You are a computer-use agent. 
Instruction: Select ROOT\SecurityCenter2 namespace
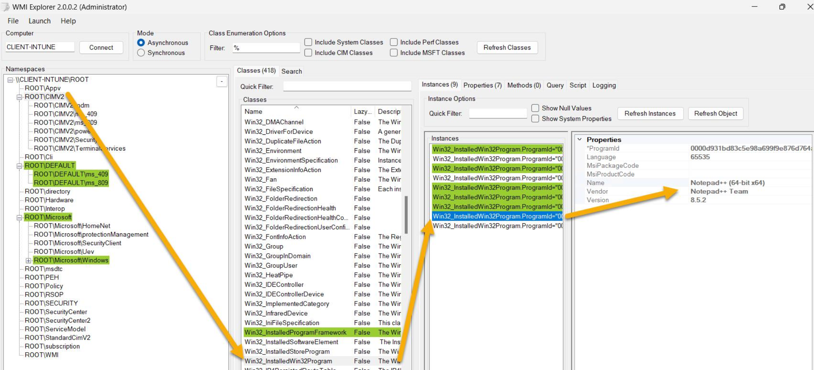pos(57,321)
